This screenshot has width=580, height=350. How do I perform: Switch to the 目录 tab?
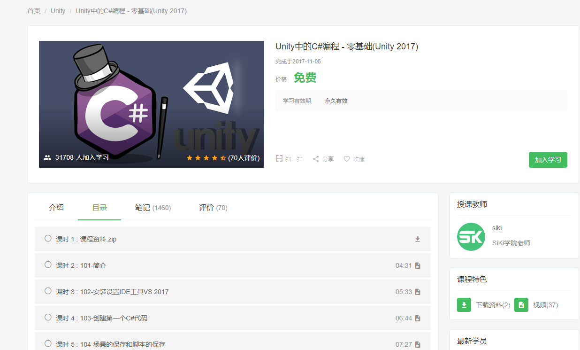pyautogui.click(x=99, y=208)
